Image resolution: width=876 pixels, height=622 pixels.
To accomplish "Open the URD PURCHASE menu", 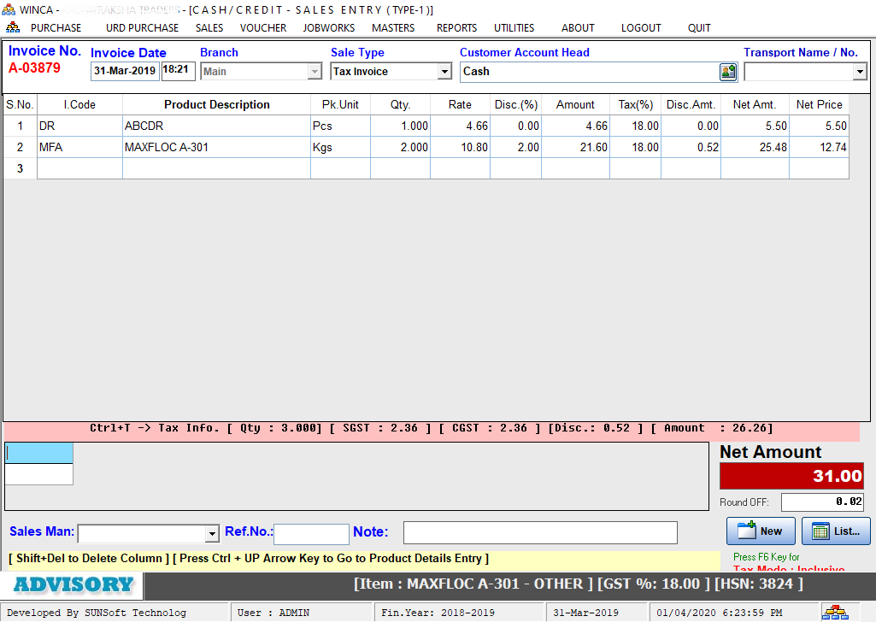I will point(143,28).
